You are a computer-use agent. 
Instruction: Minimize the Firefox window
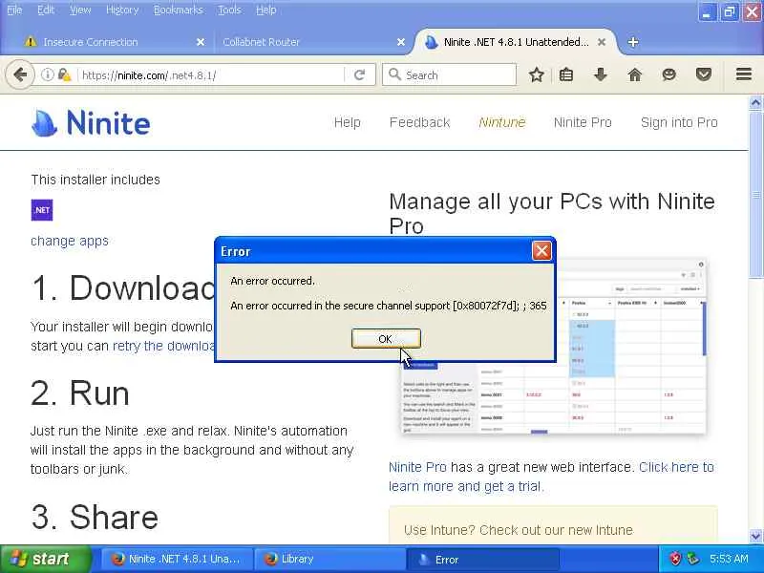707,11
